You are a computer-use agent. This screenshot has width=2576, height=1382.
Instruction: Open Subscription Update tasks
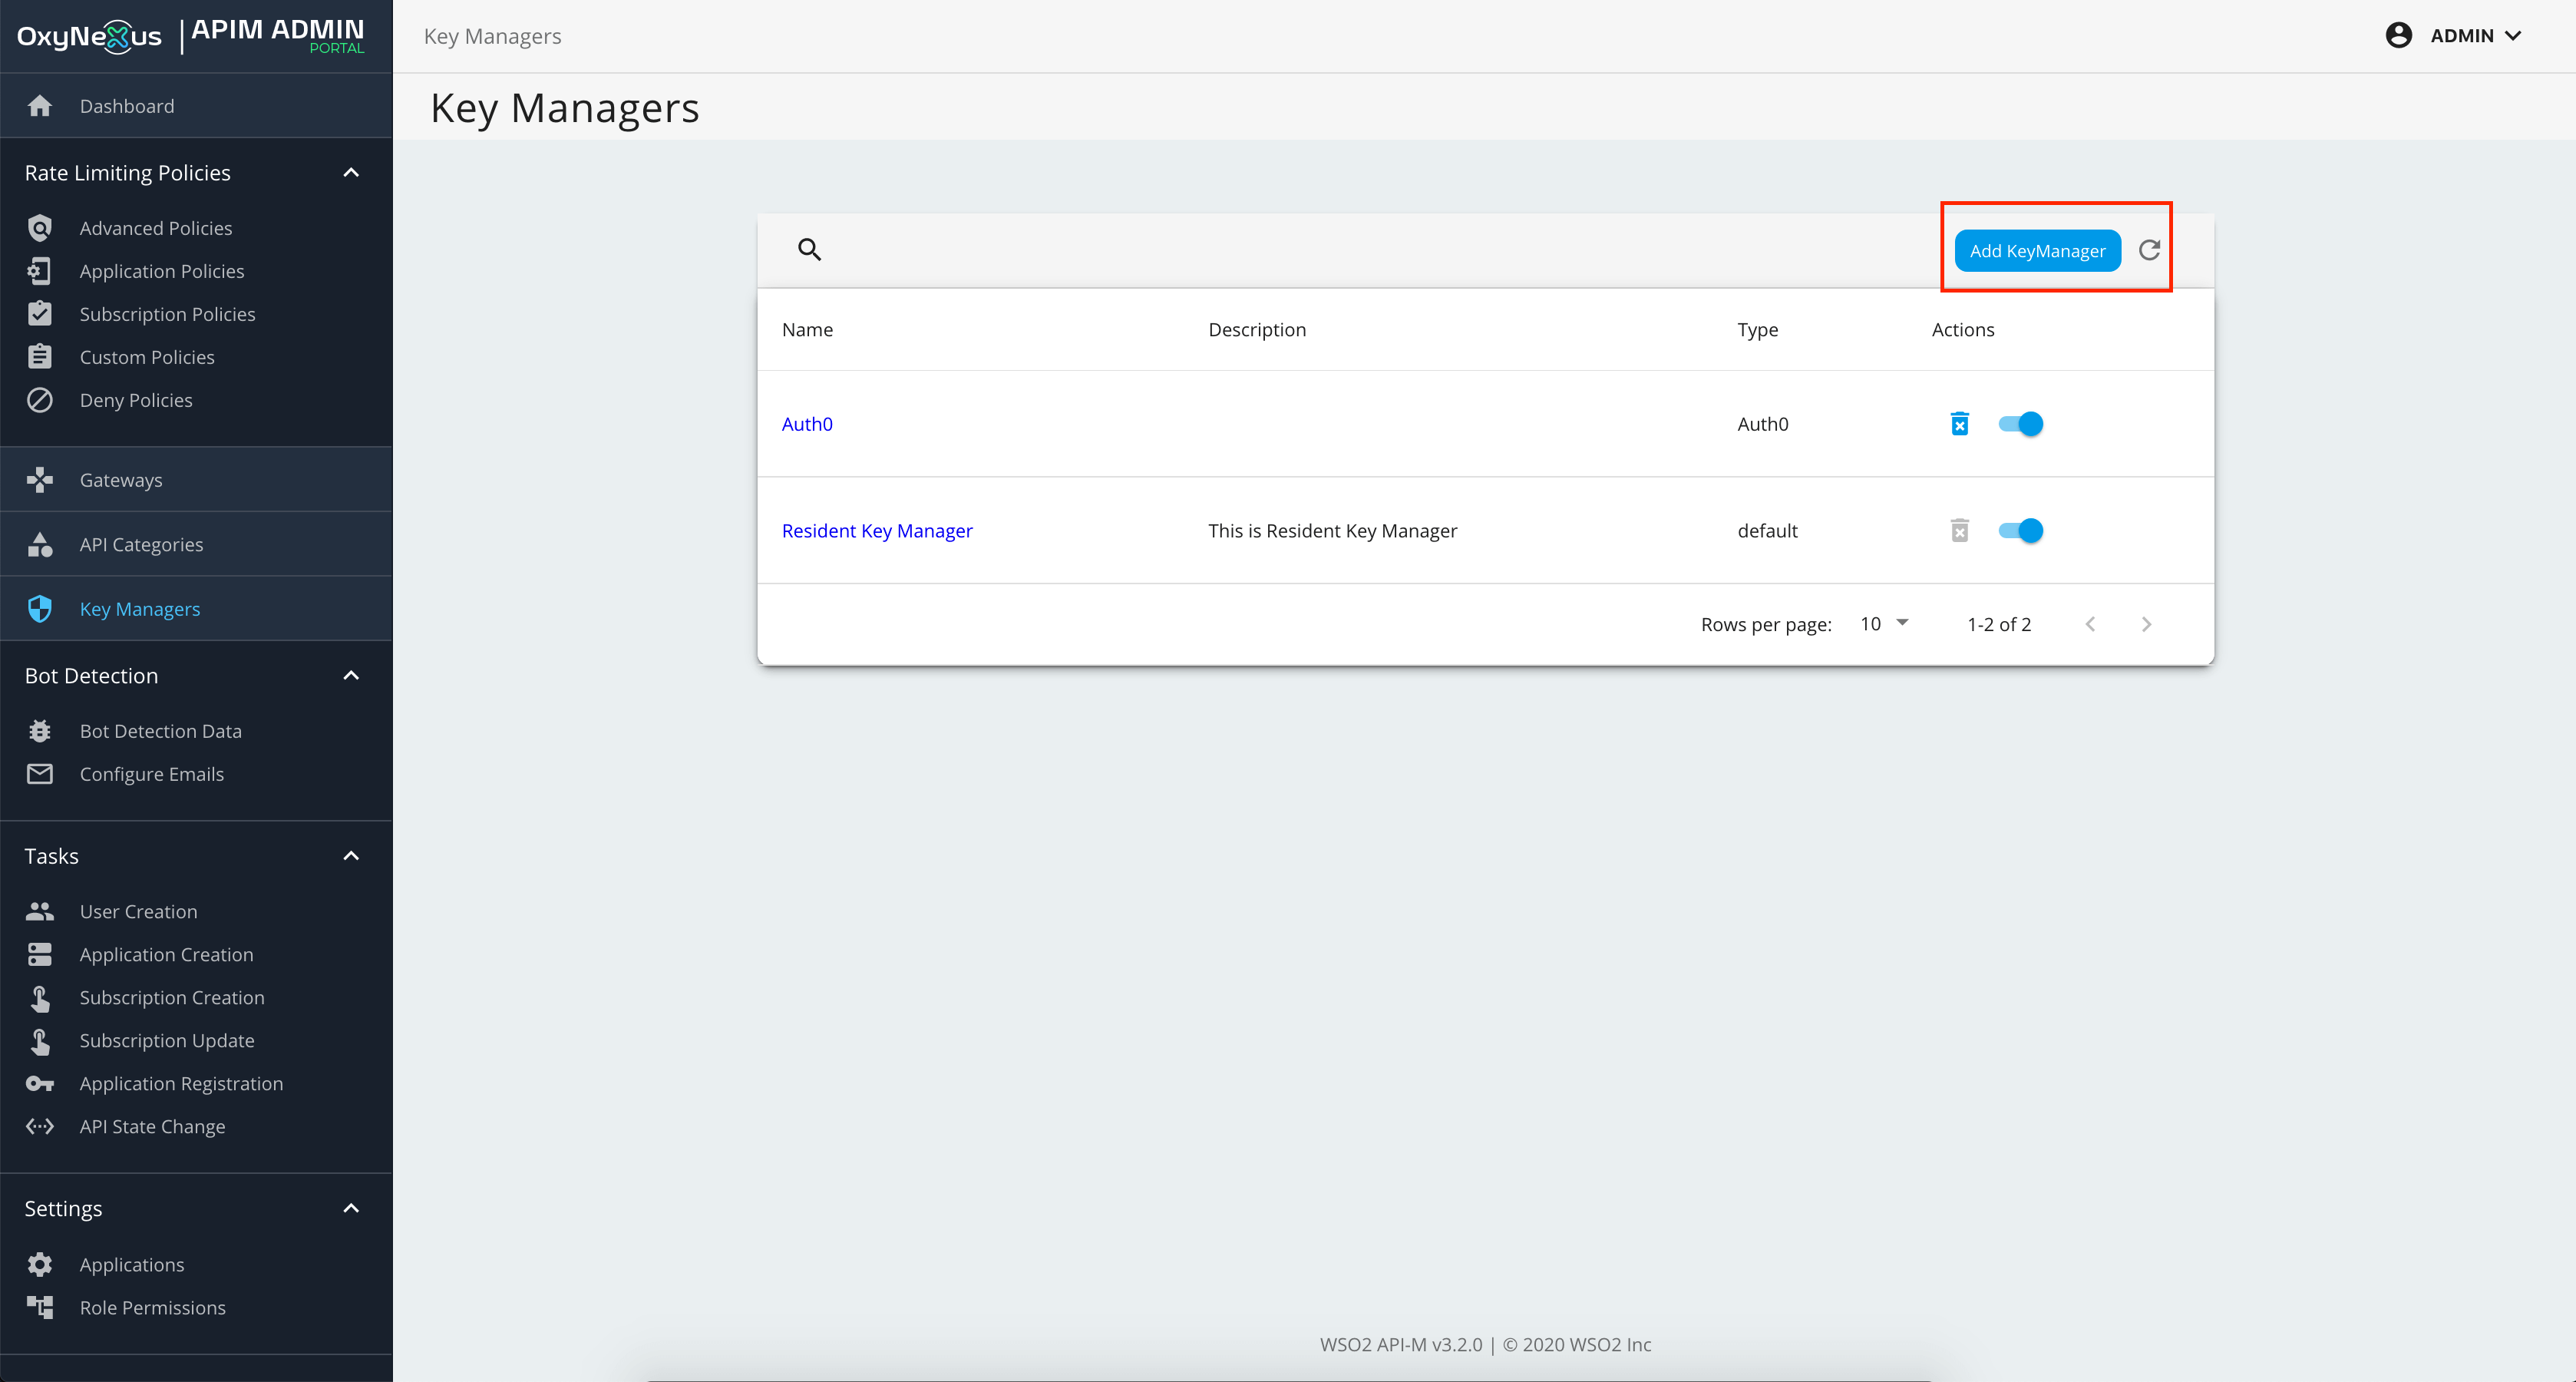[x=167, y=1040]
